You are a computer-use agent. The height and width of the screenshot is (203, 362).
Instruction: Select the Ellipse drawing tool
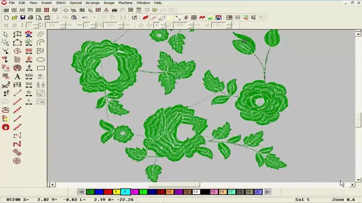click(41, 59)
